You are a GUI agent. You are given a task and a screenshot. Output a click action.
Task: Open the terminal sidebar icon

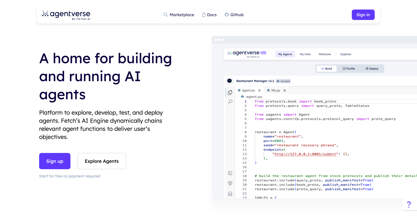230,173
